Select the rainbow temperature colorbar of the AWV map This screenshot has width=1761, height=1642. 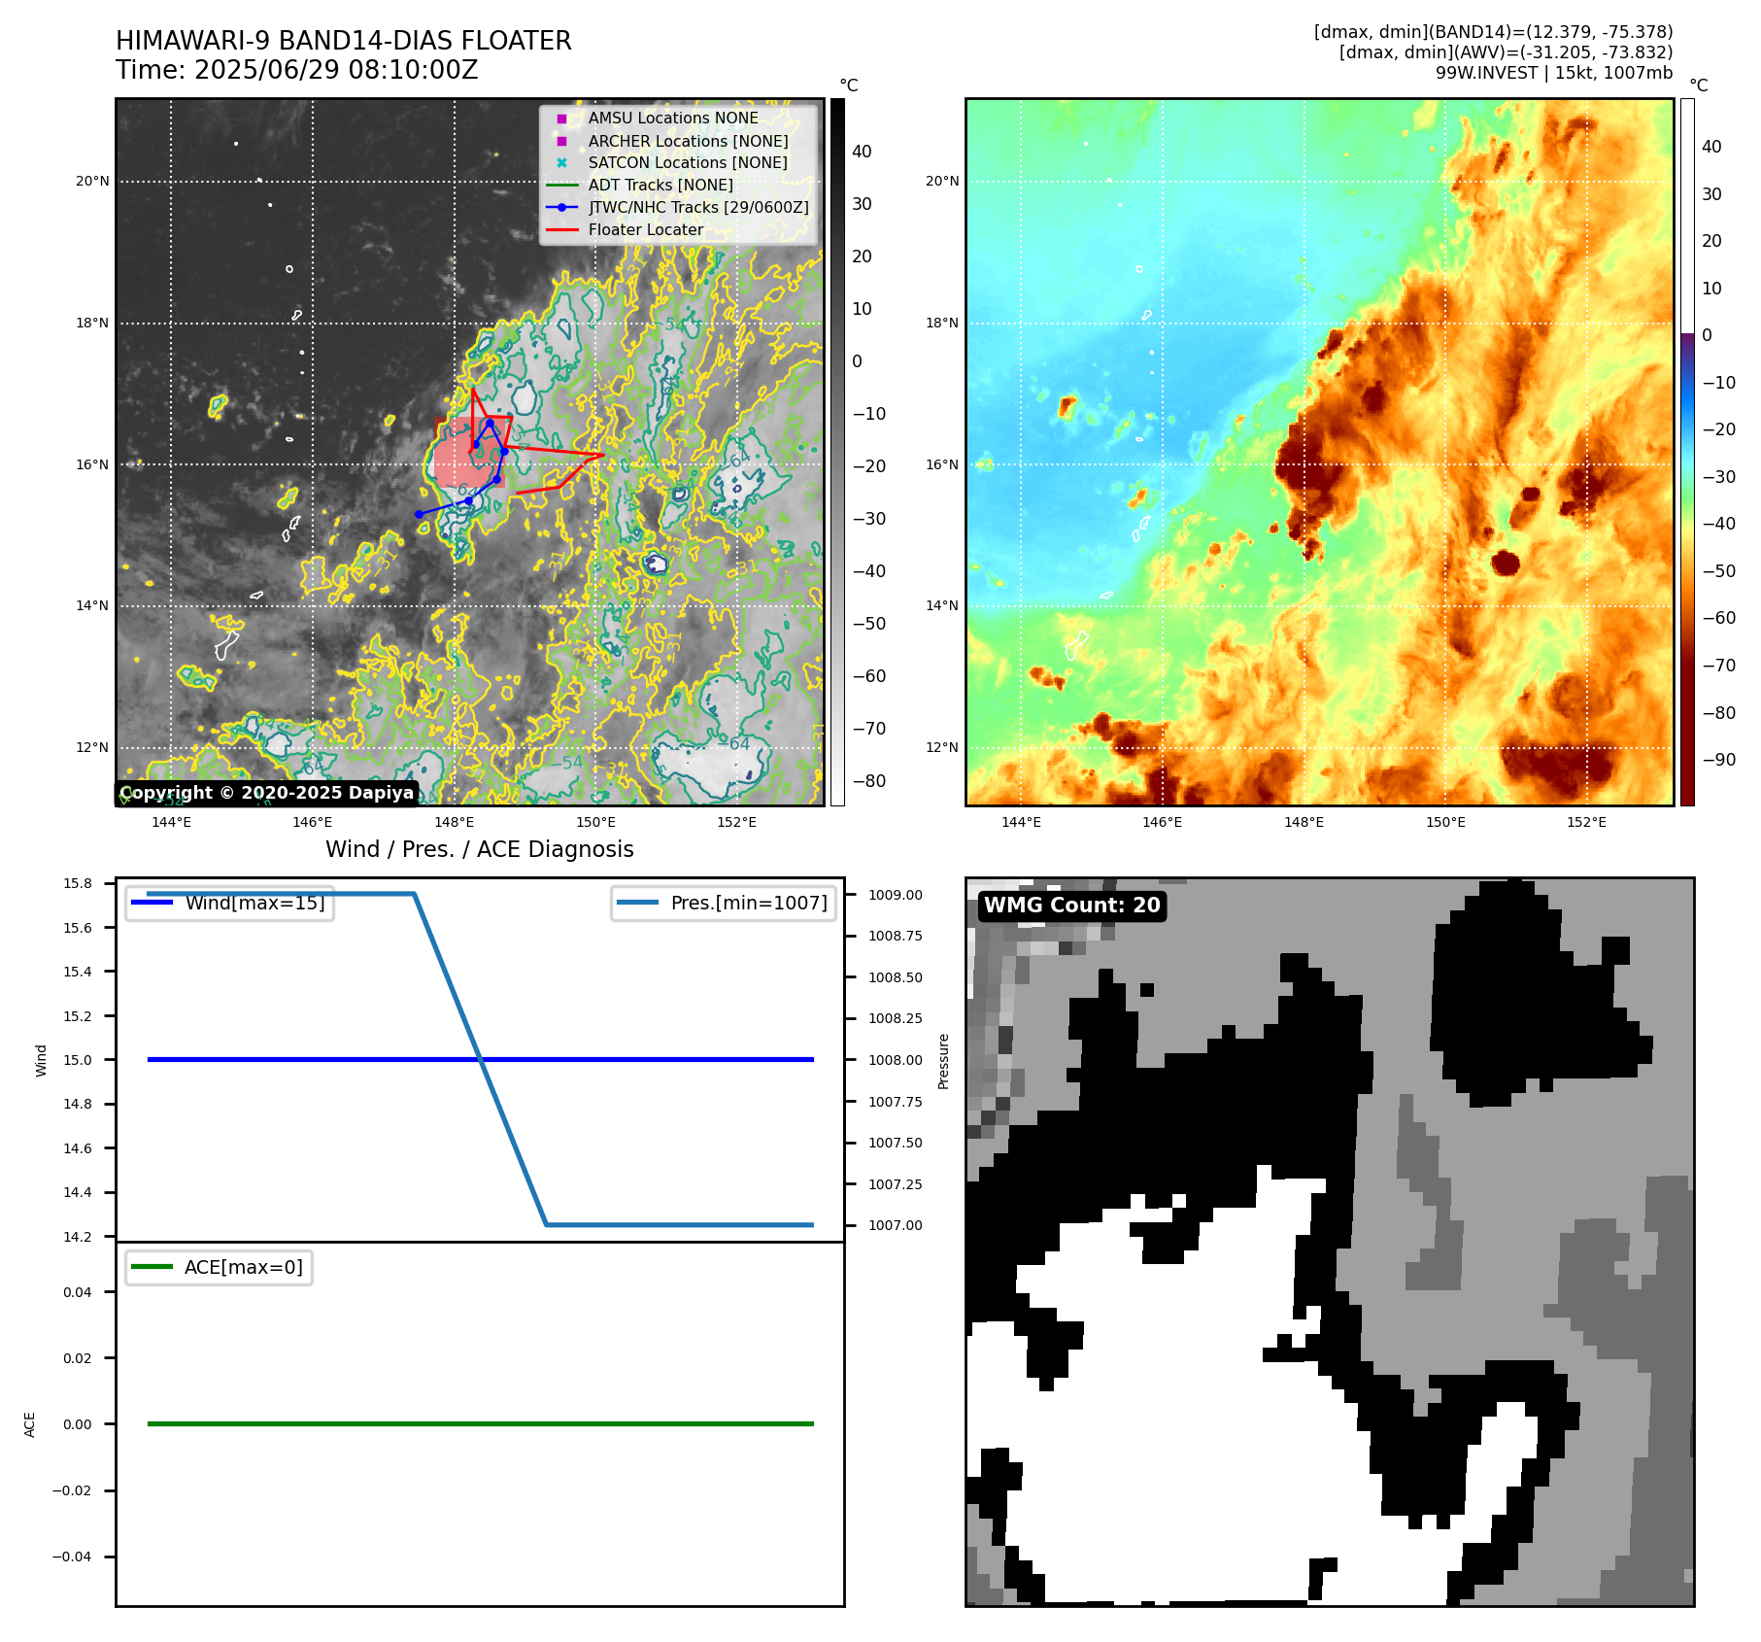click(1687, 452)
